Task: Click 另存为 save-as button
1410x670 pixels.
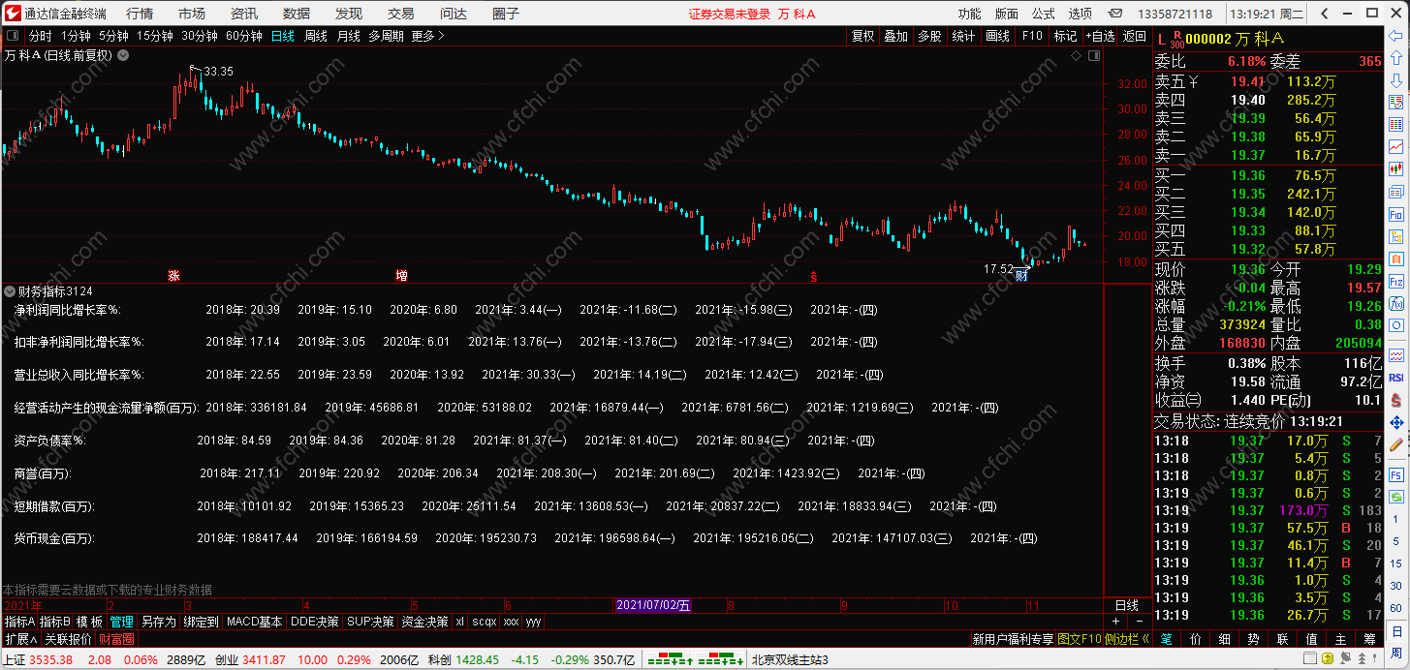Action: 158,622
